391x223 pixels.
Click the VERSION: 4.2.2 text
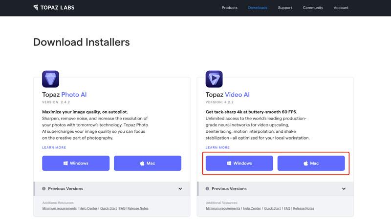pos(219,102)
